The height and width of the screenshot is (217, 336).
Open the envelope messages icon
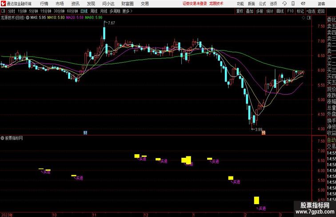click(303, 4)
